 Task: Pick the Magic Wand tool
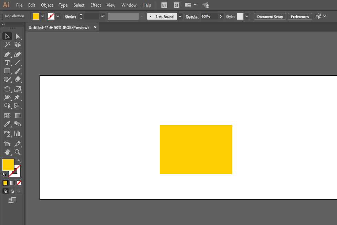click(7, 45)
